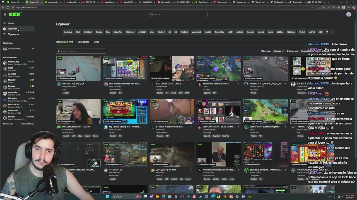Open a new browser tab
The height and width of the screenshot is (200, 357).
click(329, 2)
